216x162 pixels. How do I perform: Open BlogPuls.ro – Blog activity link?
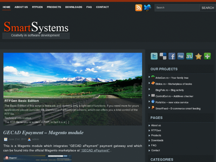point(170,90)
